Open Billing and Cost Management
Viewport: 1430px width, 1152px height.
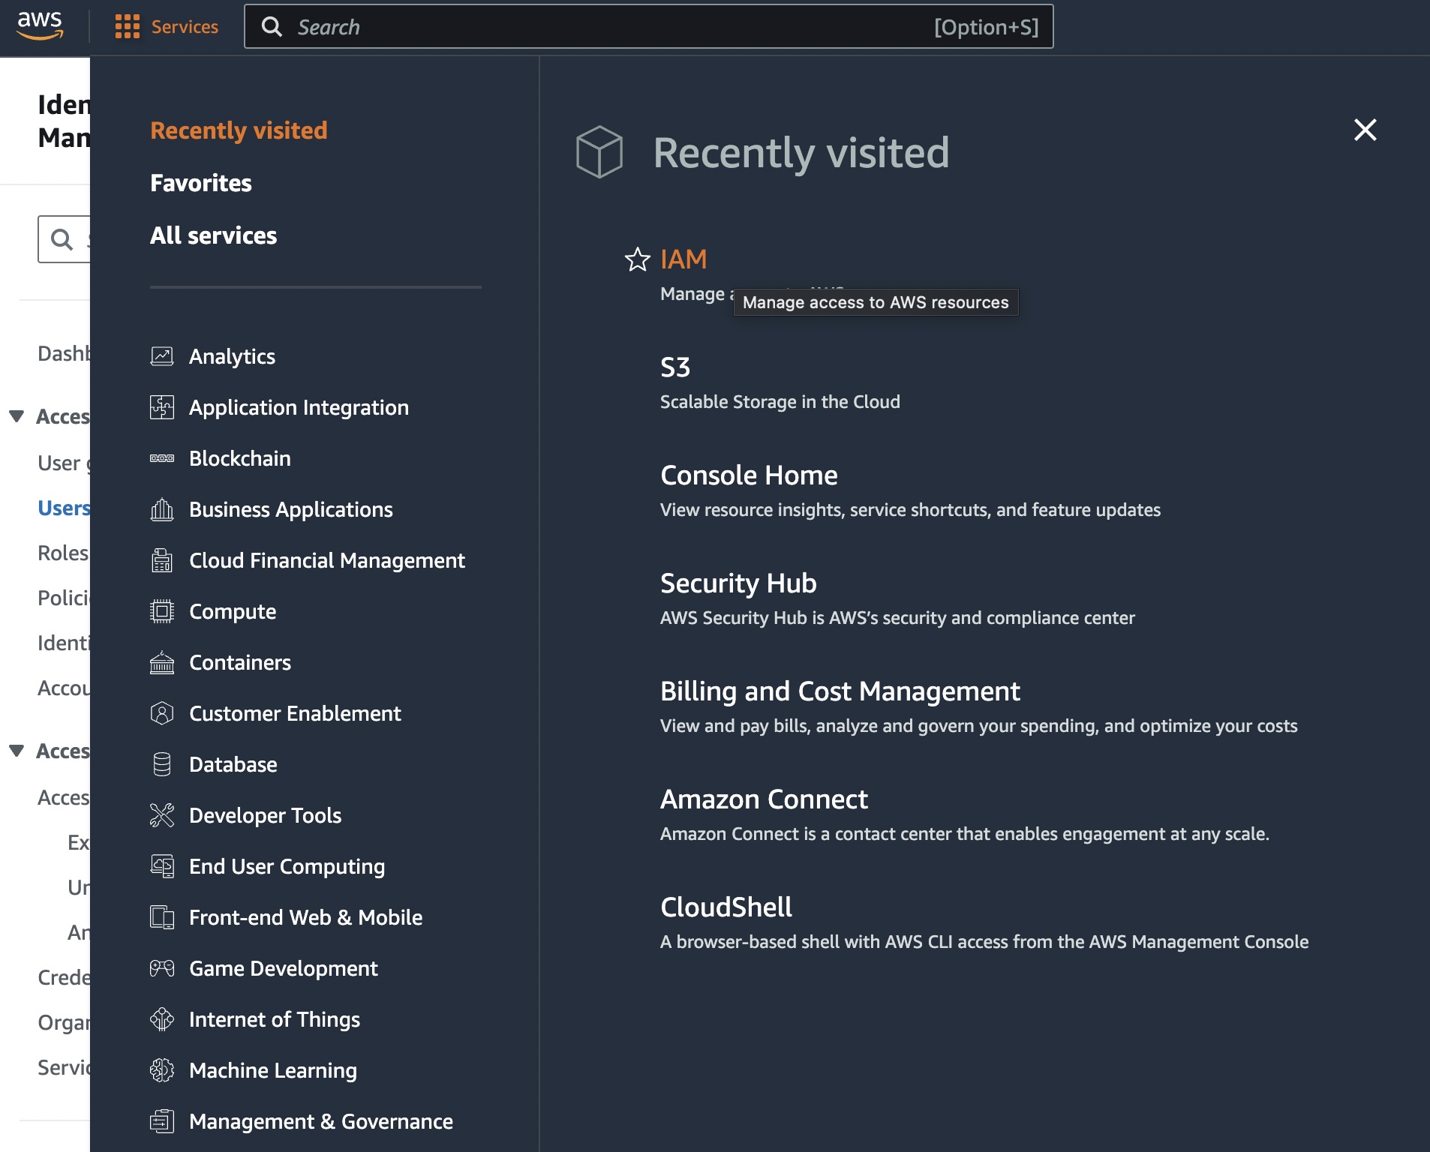[840, 691]
